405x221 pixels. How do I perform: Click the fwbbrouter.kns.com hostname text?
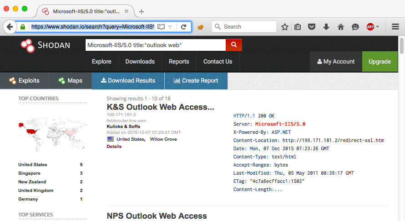[x=127, y=121]
